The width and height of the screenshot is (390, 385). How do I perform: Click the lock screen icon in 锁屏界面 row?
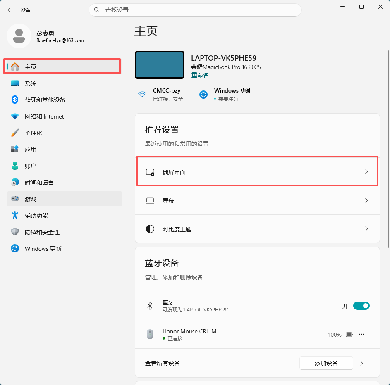[150, 172]
